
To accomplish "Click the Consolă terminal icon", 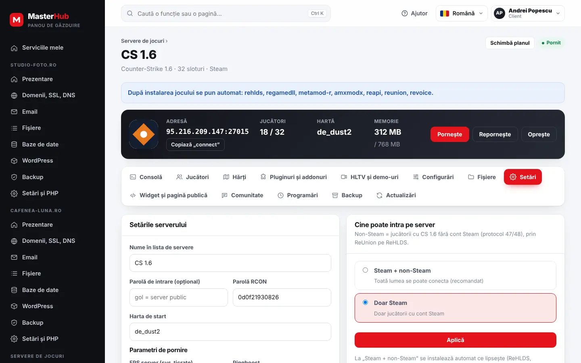I will pos(133,177).
